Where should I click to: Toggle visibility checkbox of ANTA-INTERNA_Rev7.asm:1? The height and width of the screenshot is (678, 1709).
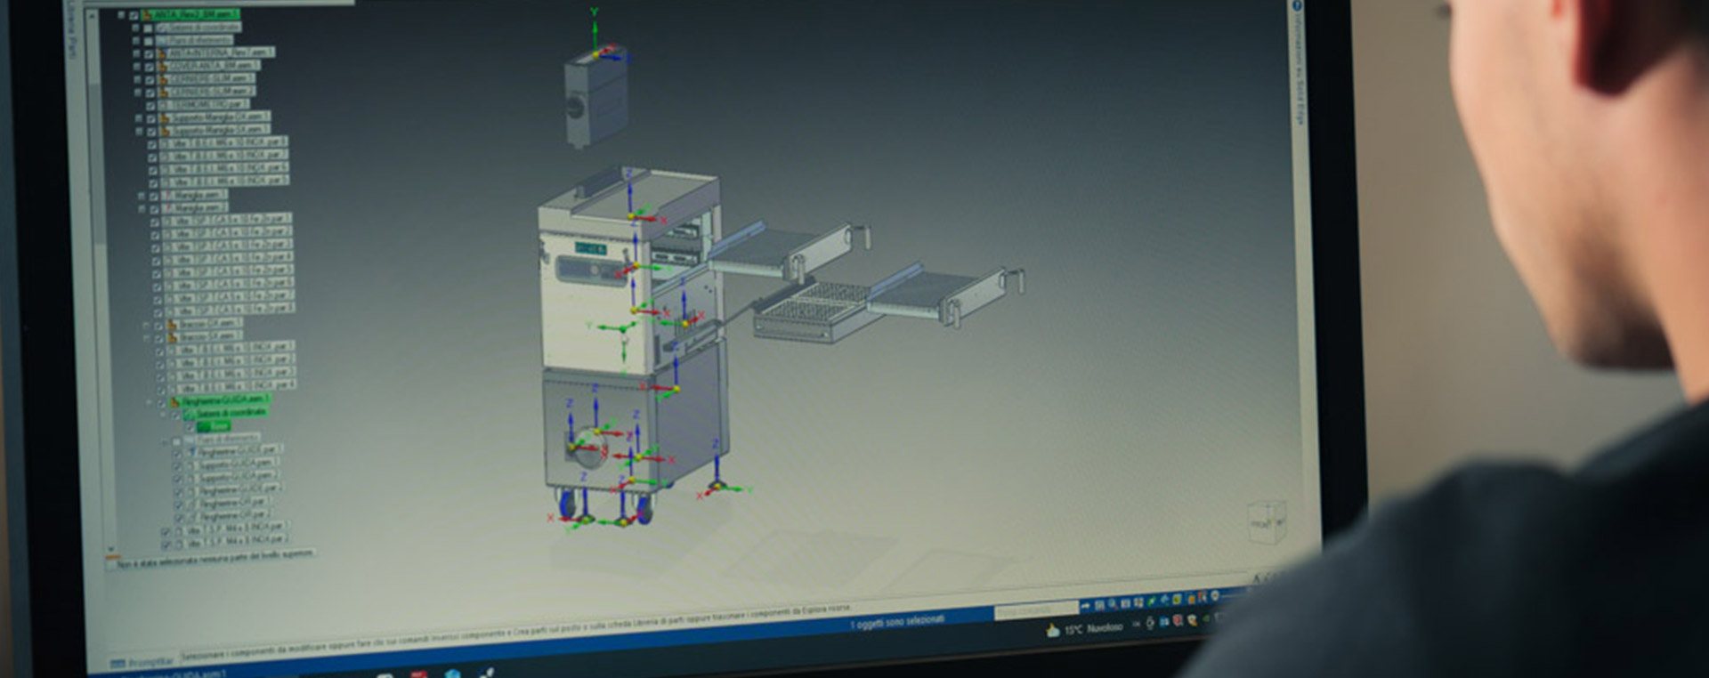149,53
